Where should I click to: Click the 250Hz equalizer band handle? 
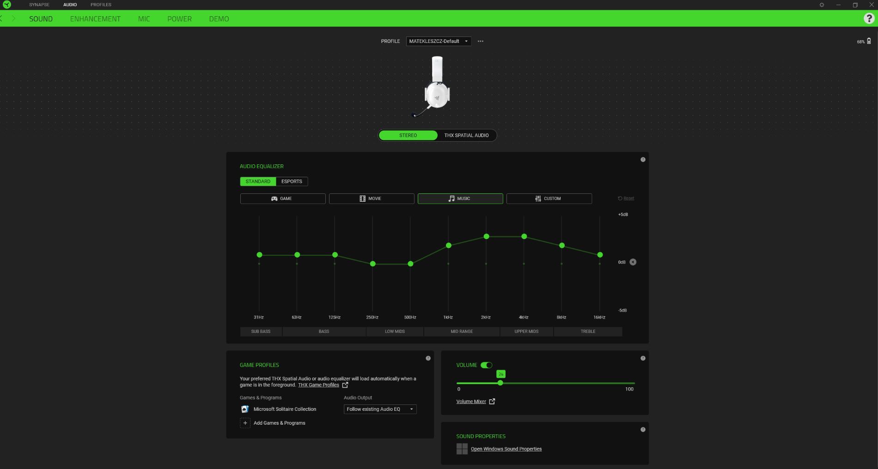(372, 264)
